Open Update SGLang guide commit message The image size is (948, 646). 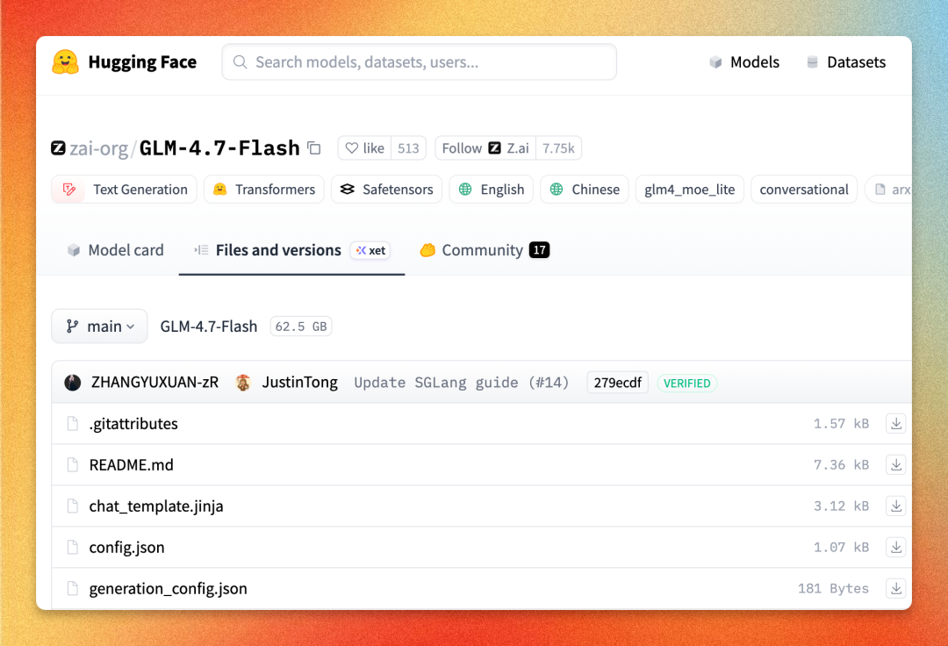pyautogui.click(x=462, y=383)
